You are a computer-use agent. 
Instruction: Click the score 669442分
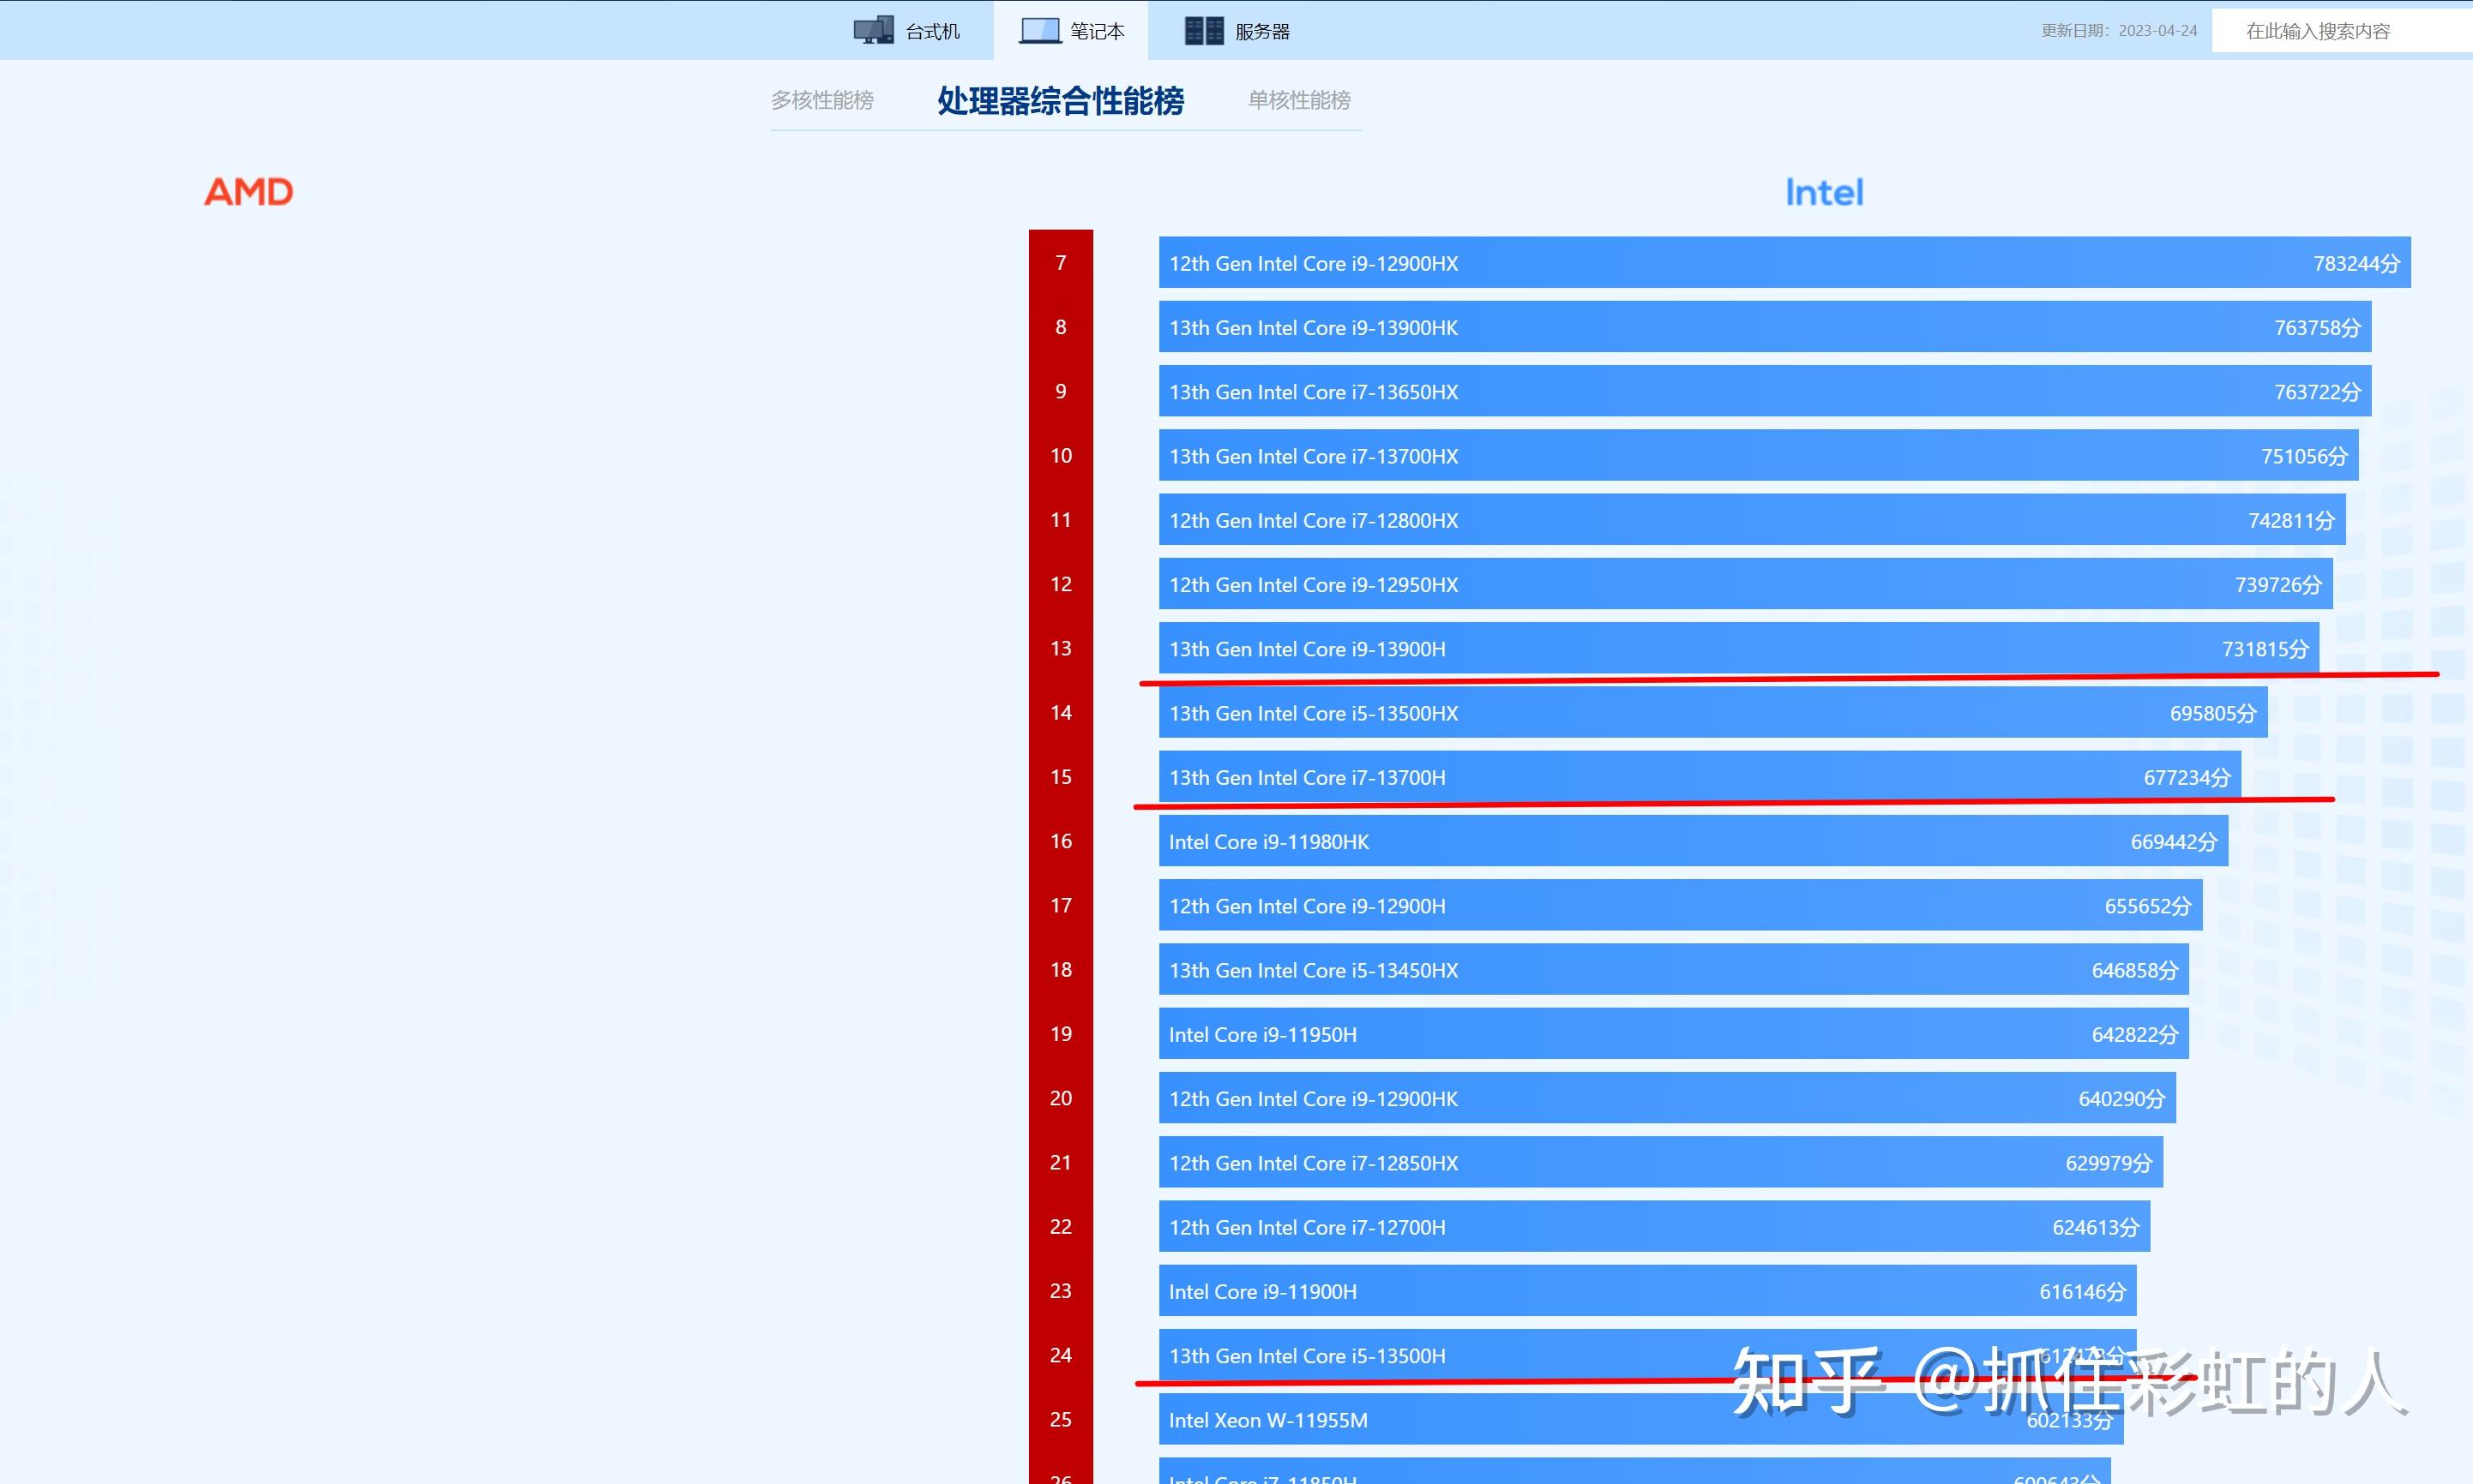[x=2174, y=842]
